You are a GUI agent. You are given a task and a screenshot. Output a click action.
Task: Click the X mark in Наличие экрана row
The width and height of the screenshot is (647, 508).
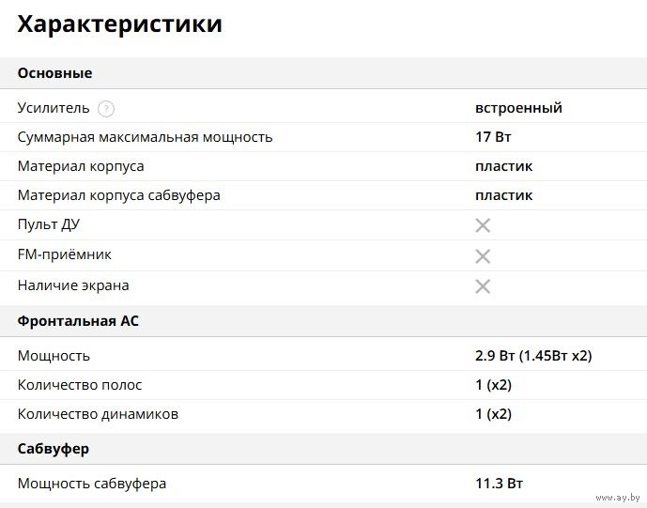(483, 286)
